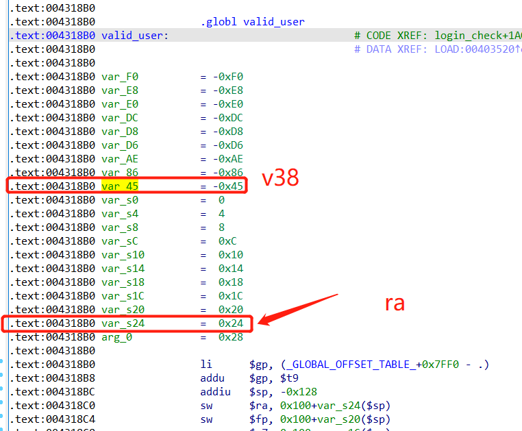Click the highlighted var_45 variable
The width and height of the screenshot is (522, 431).
pos(120,186)
